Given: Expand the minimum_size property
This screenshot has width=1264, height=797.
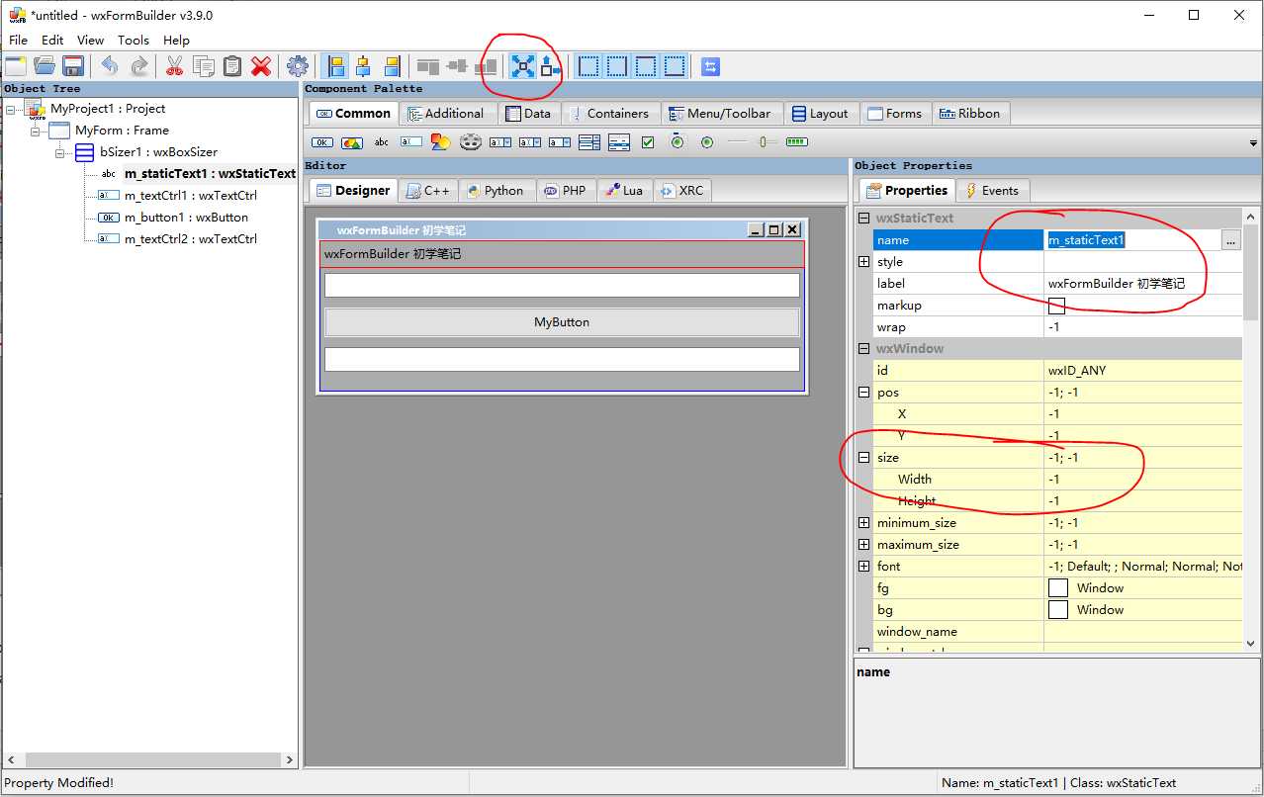Looking at the screenshot, I should (x=863, y=523).
